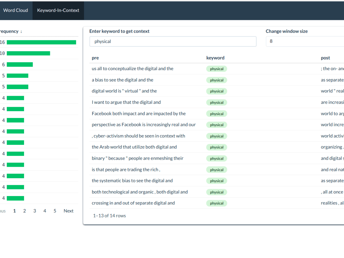
Task: Click the row starting with cyber-activism
Action: (138, 136)
